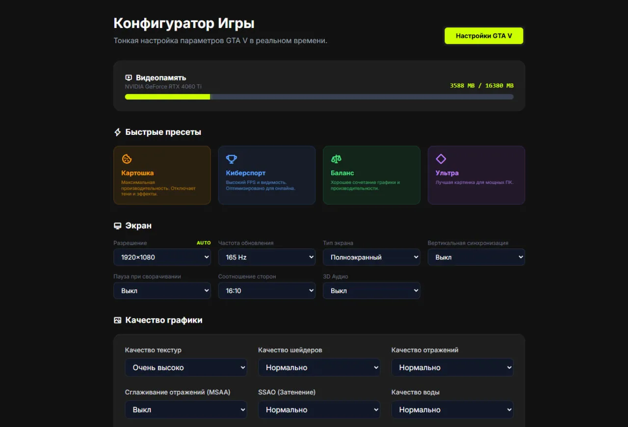Image resolution: width=628 pixels, height=427 pixels.
Task: Click the diamond icon on Ультра preset
Action: click(441, 158)
